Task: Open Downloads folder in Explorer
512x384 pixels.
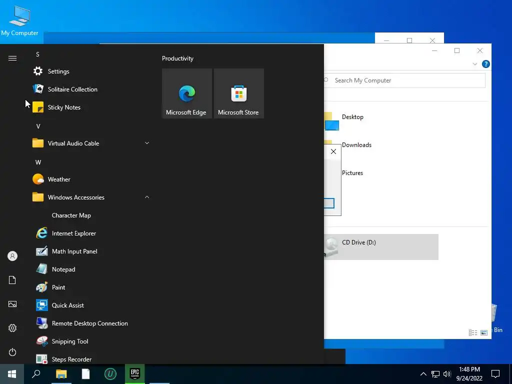Action: pos(356,145)
